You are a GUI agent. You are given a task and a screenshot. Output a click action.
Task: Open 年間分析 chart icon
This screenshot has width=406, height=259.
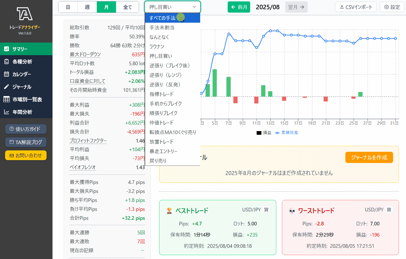[x=6, y=112]
